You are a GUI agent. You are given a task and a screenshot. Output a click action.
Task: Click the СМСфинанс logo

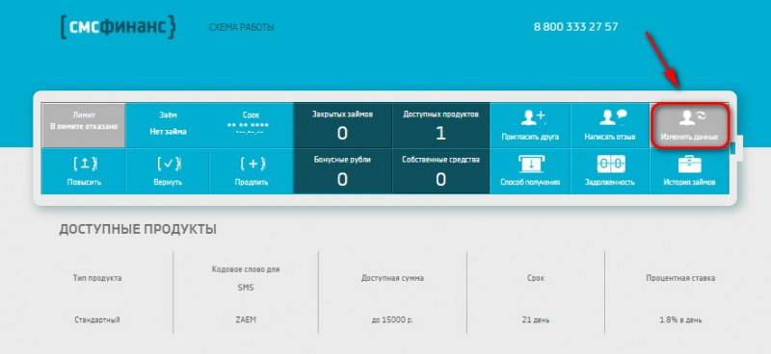coord(118,27)
